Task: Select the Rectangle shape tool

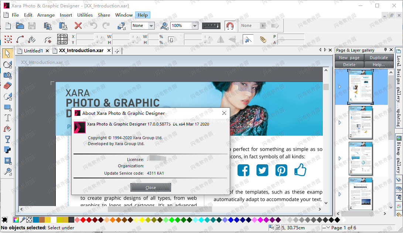Action: 7,107
